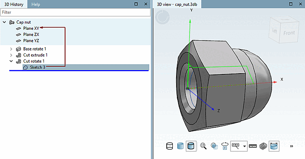
Task: Switch to shaded display without edges
Action: (x=180, y=146)
